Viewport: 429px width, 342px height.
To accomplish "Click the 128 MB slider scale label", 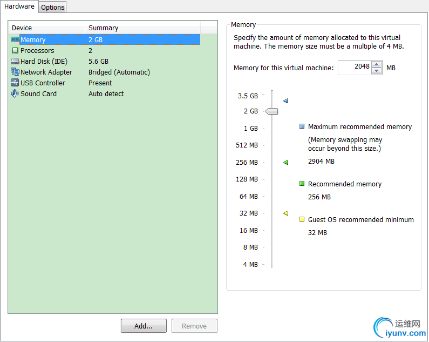I will pos(247,179).
